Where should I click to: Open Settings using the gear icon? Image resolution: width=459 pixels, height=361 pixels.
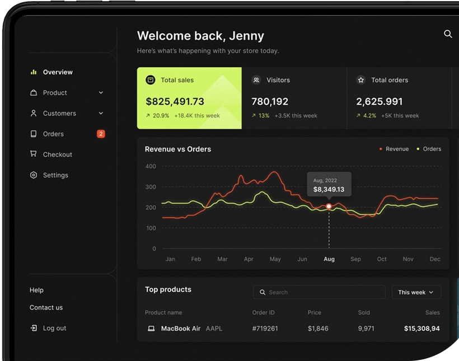(x=34, y=175)
